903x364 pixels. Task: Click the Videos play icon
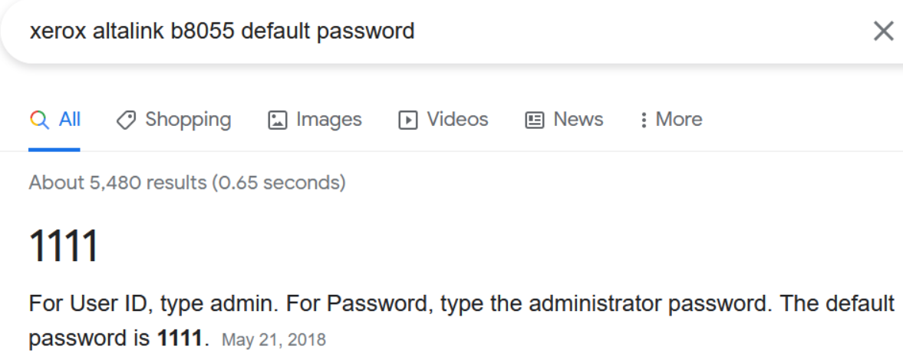[407, 120]
